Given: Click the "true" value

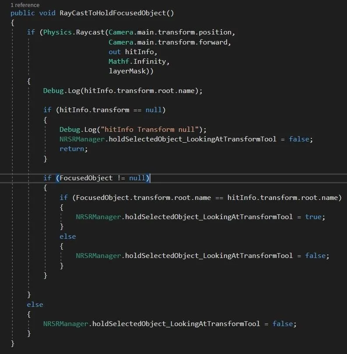Looking at the screenshot, I should coord(313,217).
